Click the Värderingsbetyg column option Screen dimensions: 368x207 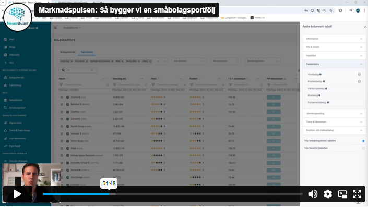point(316,89)
